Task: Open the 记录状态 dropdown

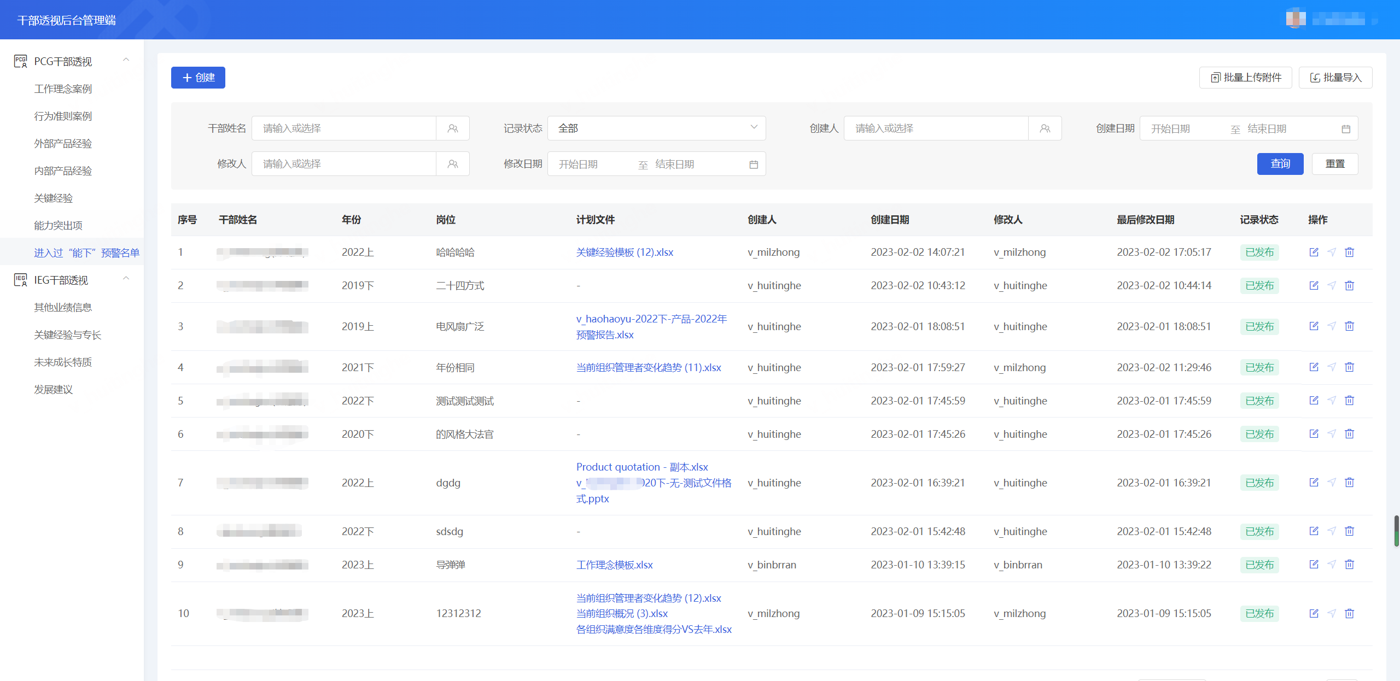Action: pos(656,128)
